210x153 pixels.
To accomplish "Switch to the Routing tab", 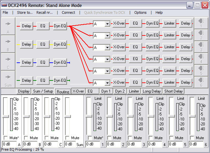I will tap(63, 92).
